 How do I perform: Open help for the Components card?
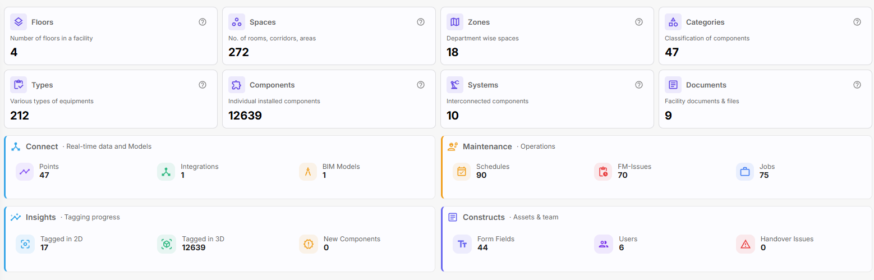pos(421,85)
